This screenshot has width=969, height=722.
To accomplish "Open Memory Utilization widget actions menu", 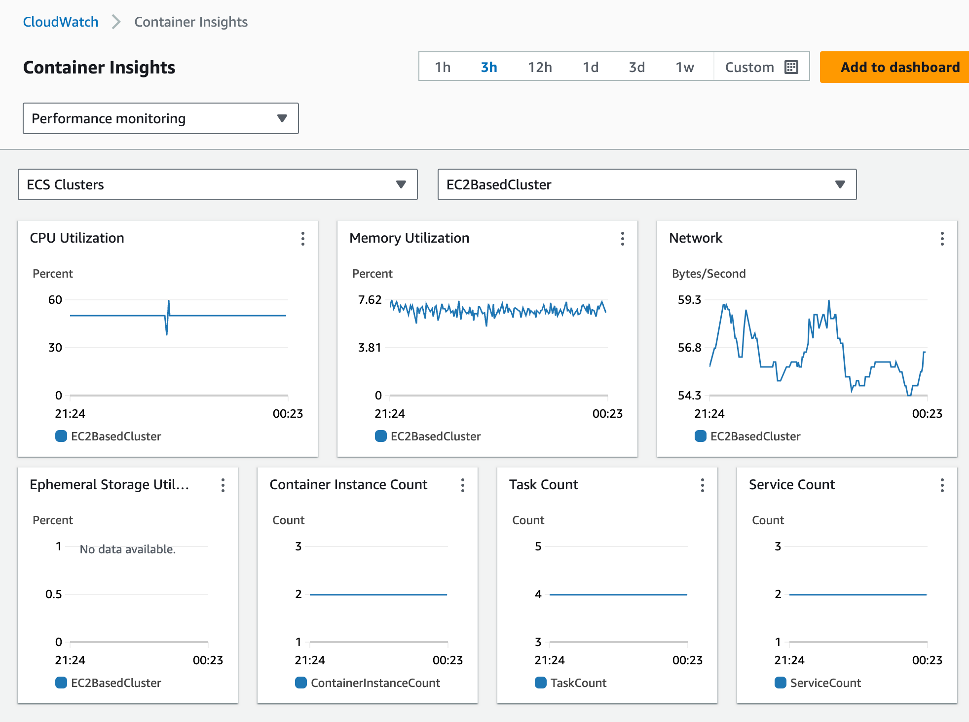I will coord(623,239).
